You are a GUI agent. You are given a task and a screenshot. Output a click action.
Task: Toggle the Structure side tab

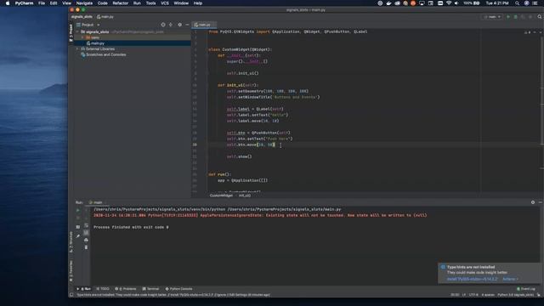(x=71, y=241)
